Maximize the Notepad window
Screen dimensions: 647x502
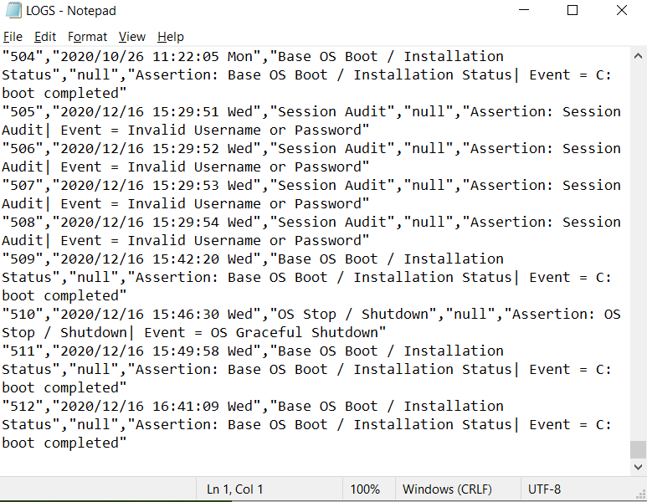(573, 11)
